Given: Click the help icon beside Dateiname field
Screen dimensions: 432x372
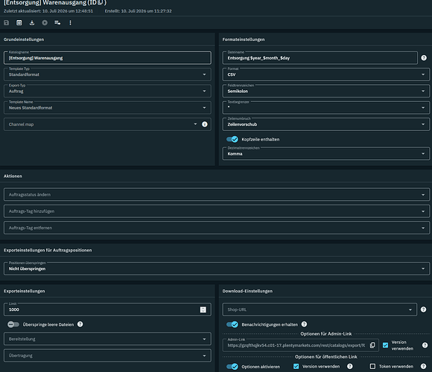Looking at the screenshot, I should tap(424, 58).
